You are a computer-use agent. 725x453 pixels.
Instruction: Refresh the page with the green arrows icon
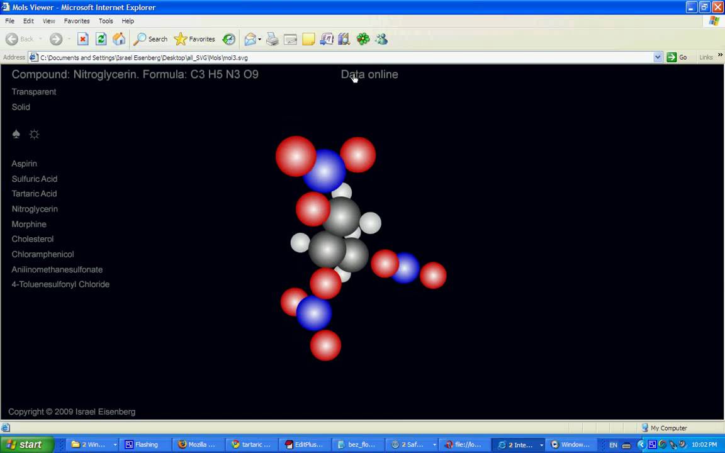click(x=101, y=39)
